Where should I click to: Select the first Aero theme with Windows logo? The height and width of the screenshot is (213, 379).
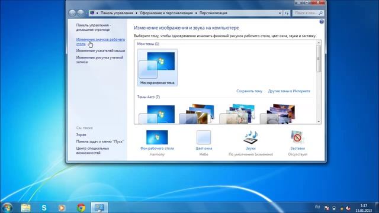click(x=157, y=114)
